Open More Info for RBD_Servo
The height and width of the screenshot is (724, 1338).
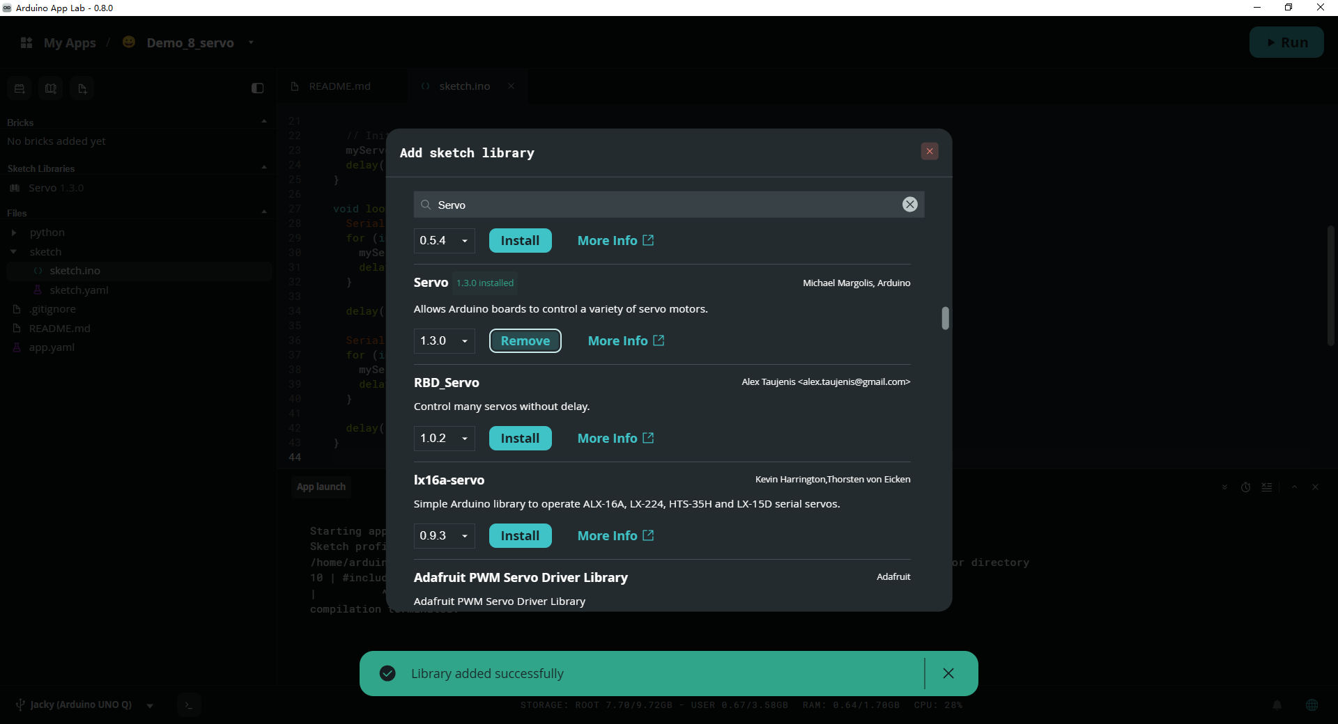click(x=615, y=438)
